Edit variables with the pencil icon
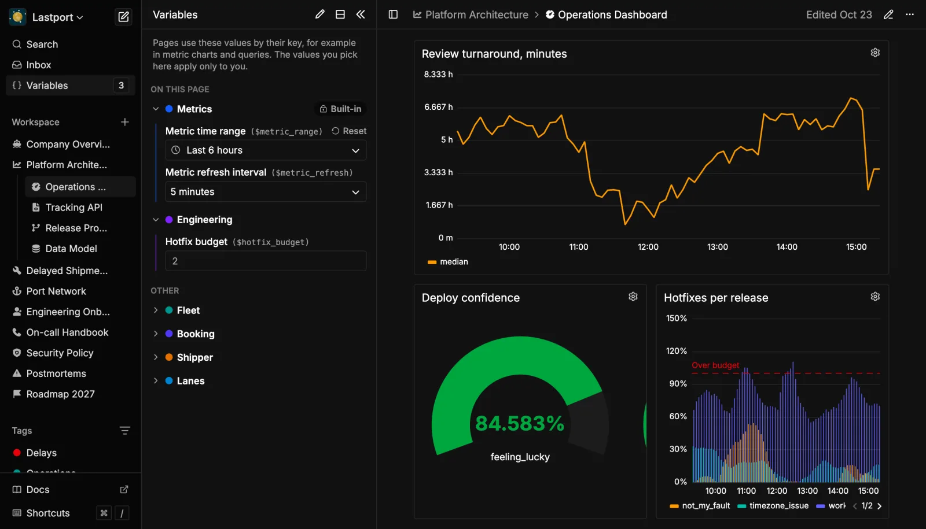926x529 pixels. tap(320, 14)
